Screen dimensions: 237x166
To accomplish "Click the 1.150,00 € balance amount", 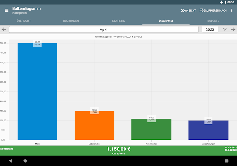I will pyautogui.click(x=118, y=149).
